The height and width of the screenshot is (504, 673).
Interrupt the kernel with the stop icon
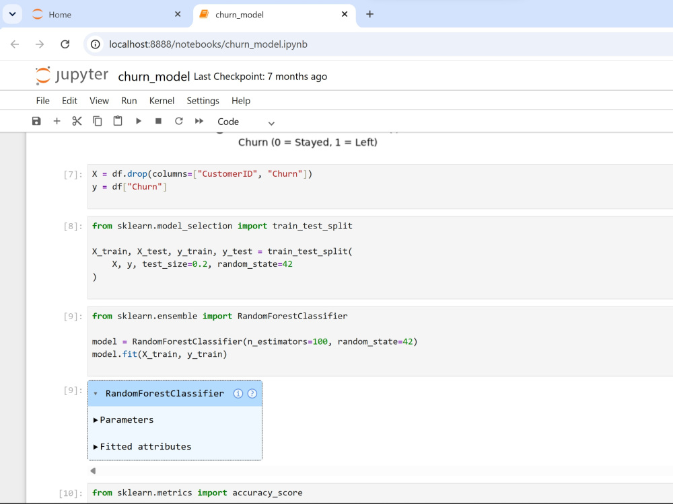[x=158, y=121]
